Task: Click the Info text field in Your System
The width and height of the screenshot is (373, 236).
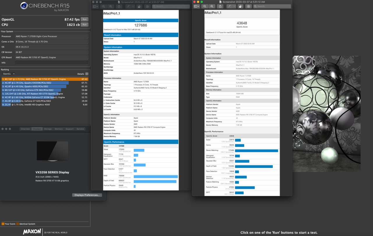Action: click(52, 62)
